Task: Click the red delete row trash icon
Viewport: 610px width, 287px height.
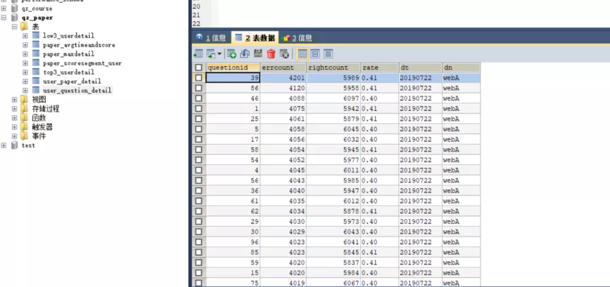Action: (x=271, y=54)
